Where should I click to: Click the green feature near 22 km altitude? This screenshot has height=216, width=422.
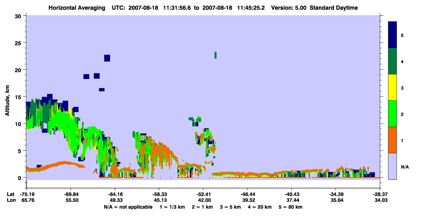pos(216,55)
